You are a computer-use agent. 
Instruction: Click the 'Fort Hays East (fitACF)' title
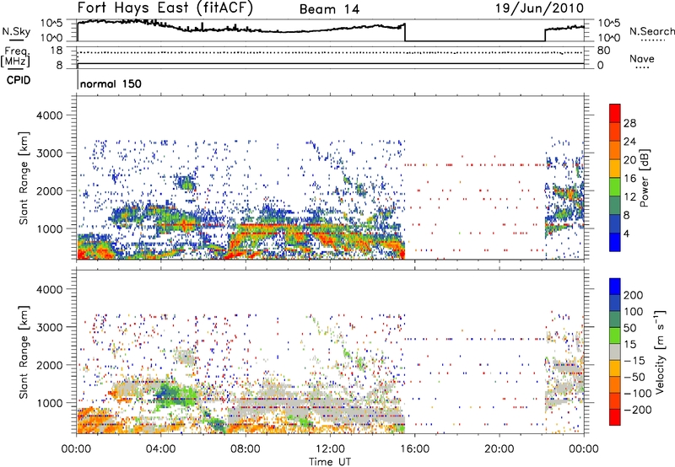point(165,8)
